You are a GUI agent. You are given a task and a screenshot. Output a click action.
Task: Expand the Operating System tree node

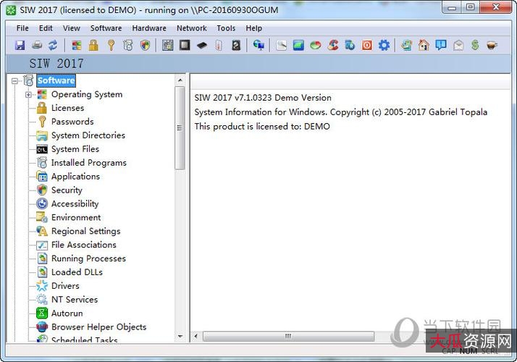(29, 94)
